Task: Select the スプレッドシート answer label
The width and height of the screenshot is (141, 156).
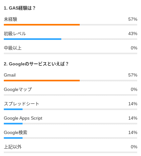Action: pos(22,104)
